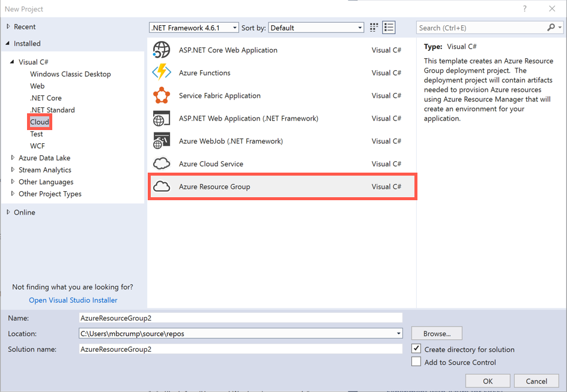Select Service Fabric Application template name

[219, 95]
